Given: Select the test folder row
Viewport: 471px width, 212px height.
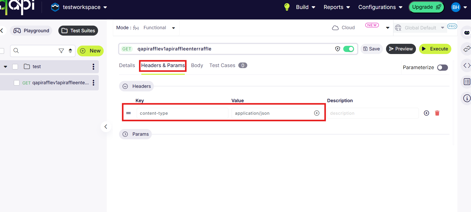Looking at the screenshot, I should (x=49, y=67).
